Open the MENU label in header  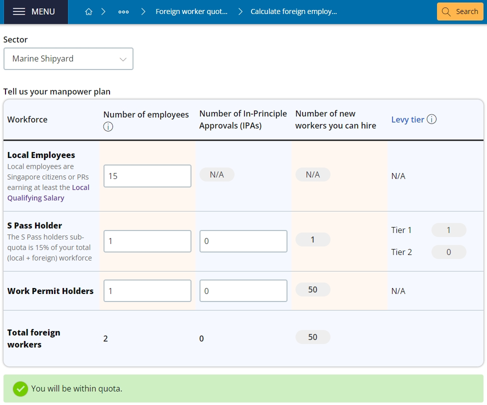(43, 11)
